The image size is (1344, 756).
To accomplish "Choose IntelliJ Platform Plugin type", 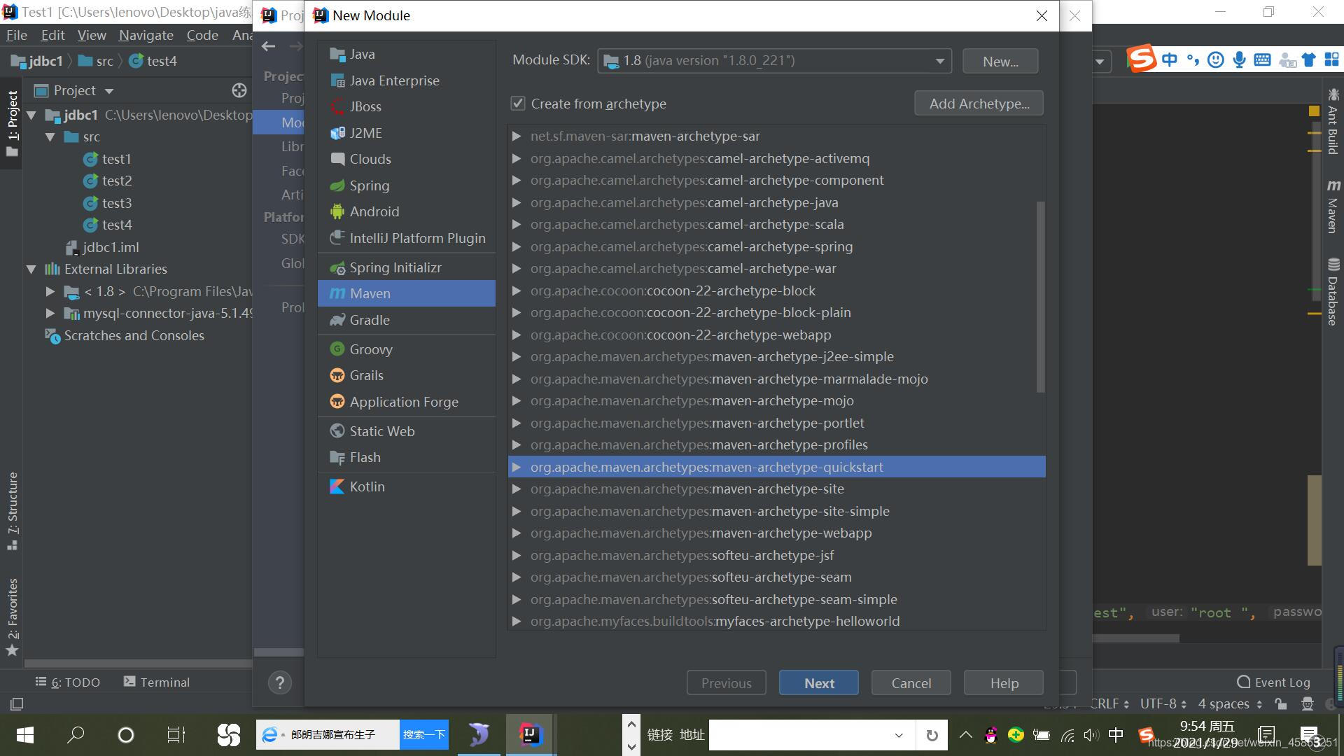I will (406, 238).
